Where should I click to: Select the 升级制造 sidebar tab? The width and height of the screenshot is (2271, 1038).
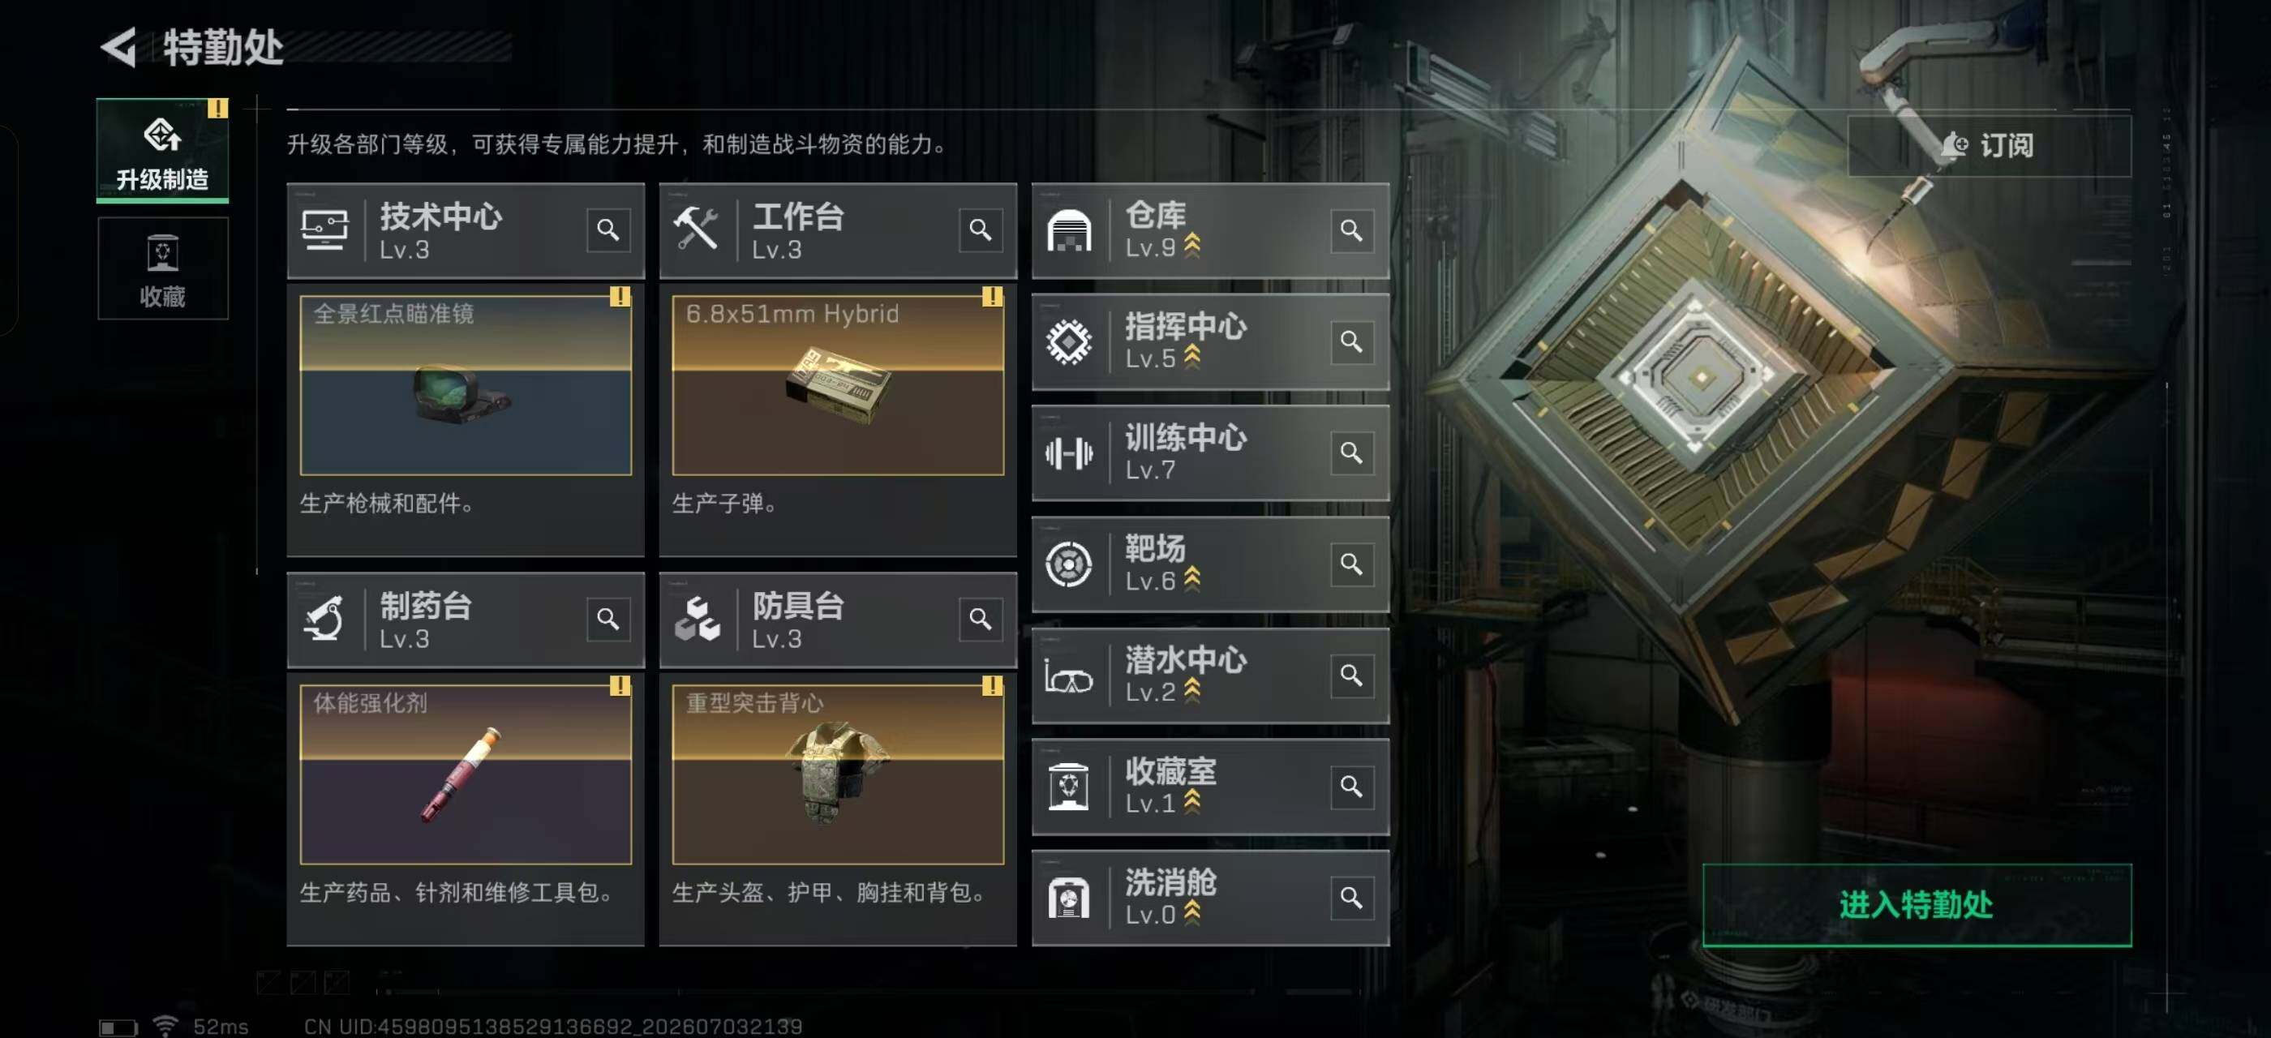coord(162,151)
